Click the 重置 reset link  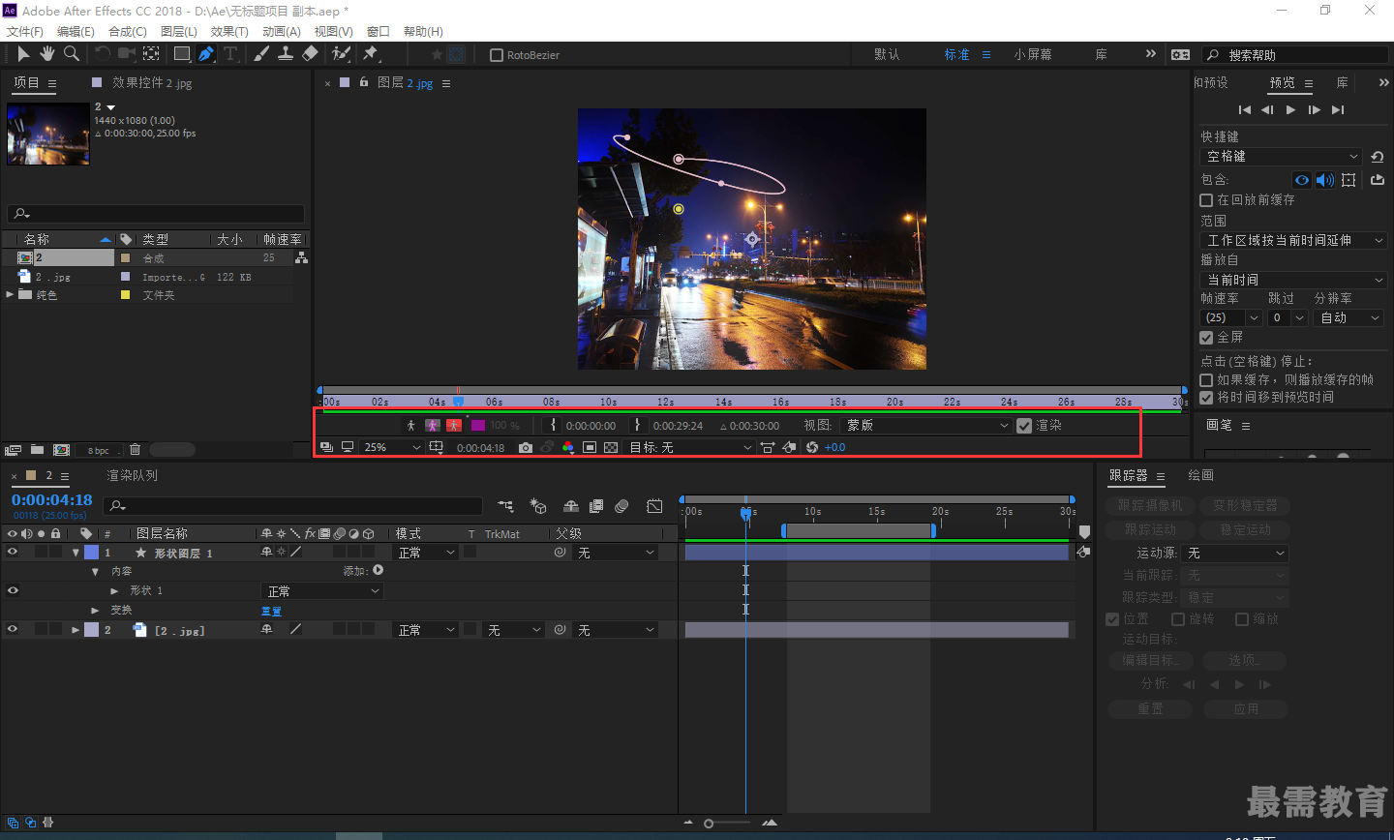[271, 611]
